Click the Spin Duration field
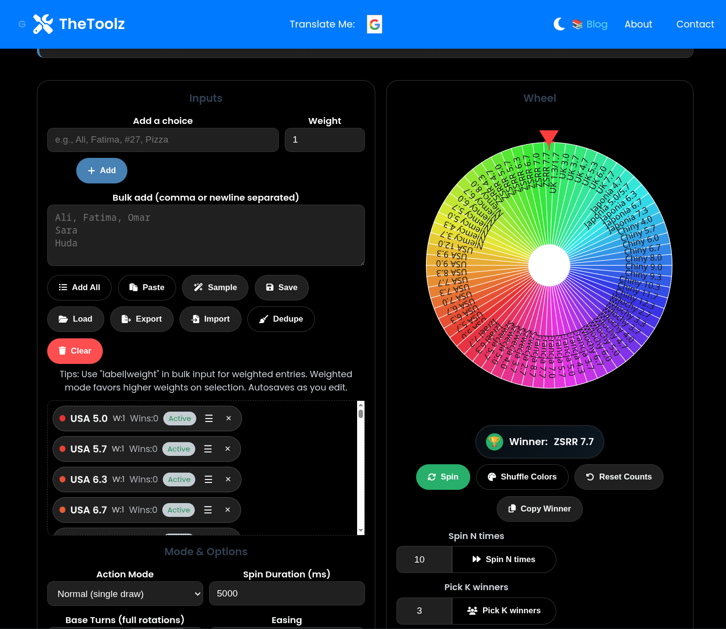Screen dimensions: 726x629 coord(287,594)
